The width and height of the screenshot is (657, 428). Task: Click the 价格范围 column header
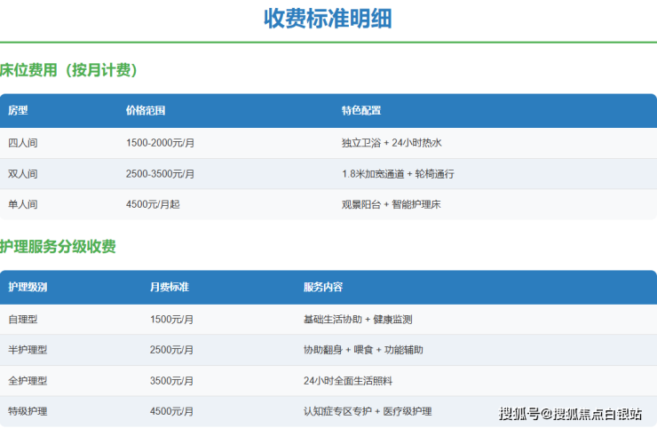[x=146, y=111]
